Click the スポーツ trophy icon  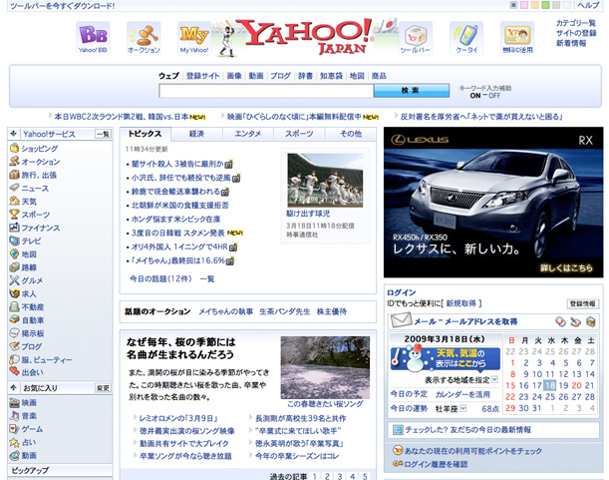click(14, 215)
